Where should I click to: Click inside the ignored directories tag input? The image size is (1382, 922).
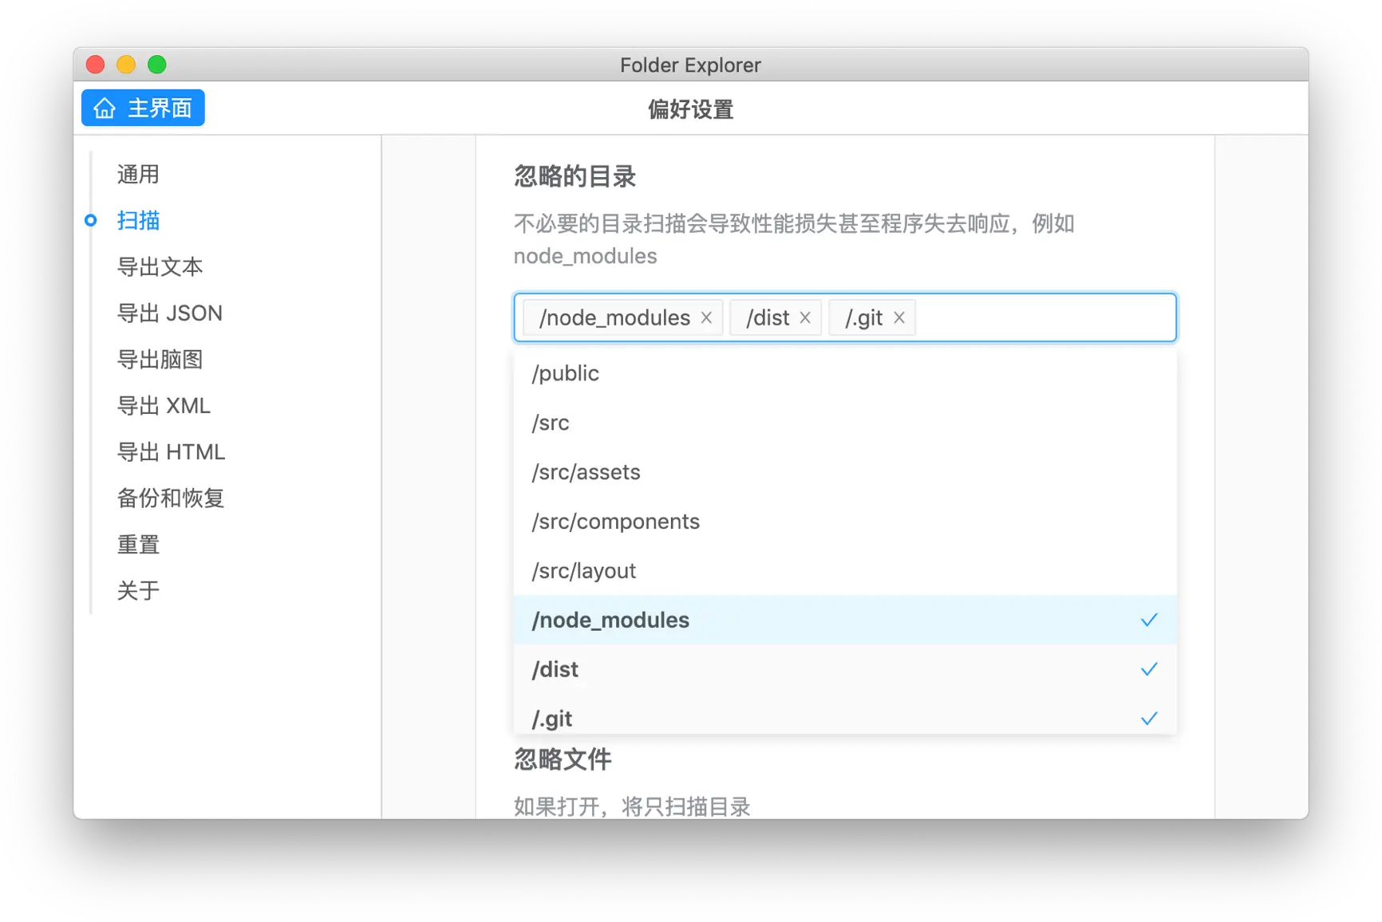pyautogui.click(x=1045, y=317)
